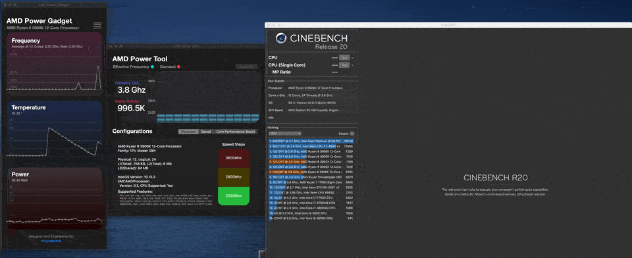Run the CPU (Single Core) benchmark
632x258 pixels.
click(344, 64)
